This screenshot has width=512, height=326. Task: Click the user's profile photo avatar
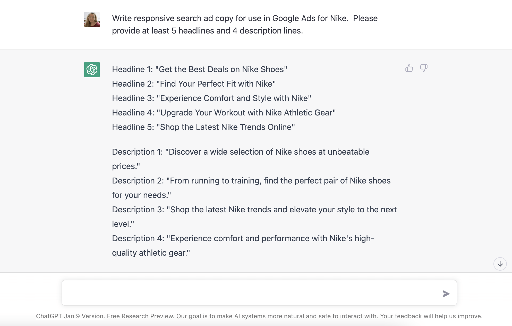click(x=92, y=20)
